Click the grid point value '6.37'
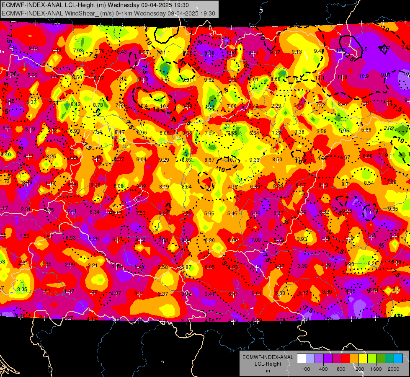Screen dimensions: 410x377 [x=31, y=102]
